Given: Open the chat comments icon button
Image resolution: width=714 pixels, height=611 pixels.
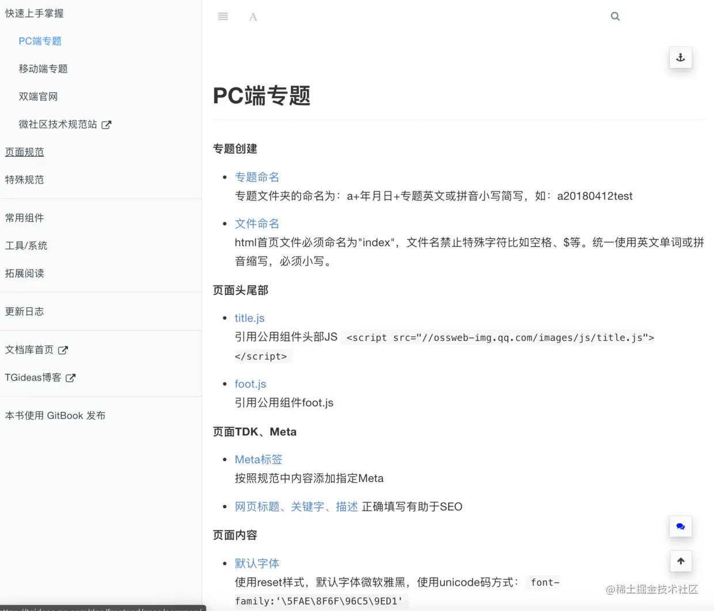Looking at the screenshot, I should 681,526.
